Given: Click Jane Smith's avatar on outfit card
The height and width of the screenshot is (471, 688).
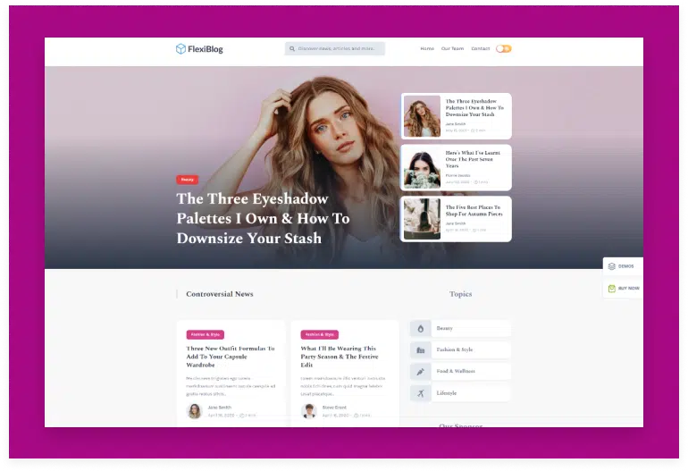Looking at the screenshot, I should click(x=195, y=411).
